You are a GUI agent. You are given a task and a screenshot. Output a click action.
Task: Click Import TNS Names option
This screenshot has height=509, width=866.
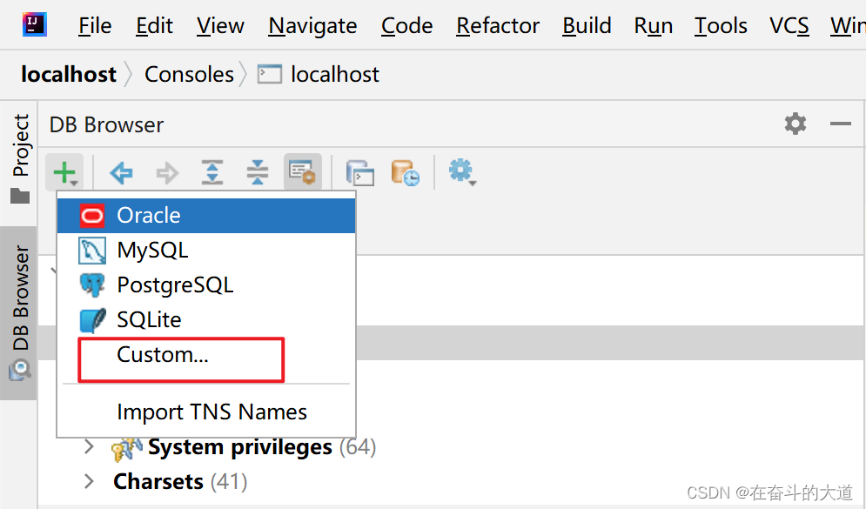[211, 411]
